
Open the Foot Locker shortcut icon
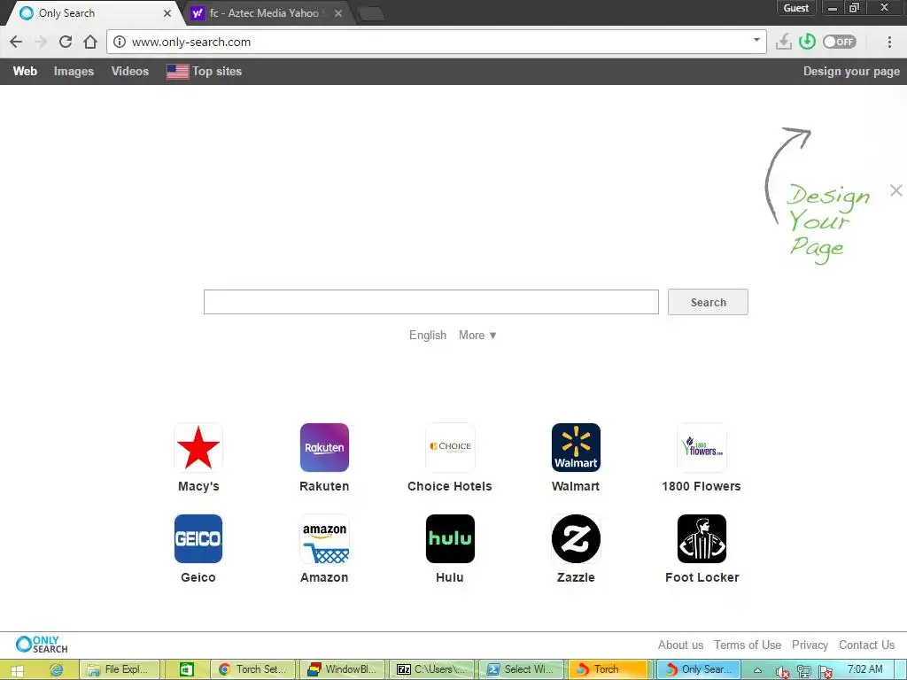pyautogui.click(x=702, y=538)
